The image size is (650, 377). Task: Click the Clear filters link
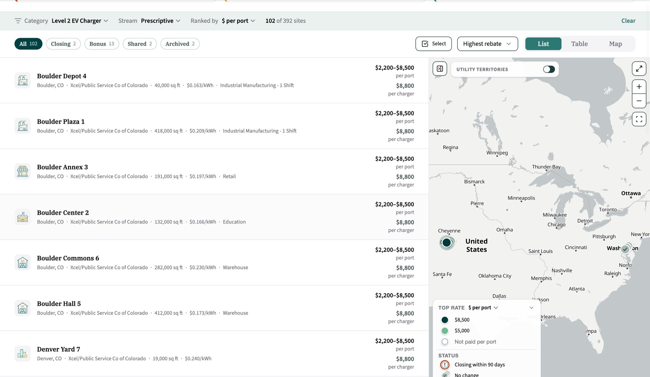[x=628, y=21]
